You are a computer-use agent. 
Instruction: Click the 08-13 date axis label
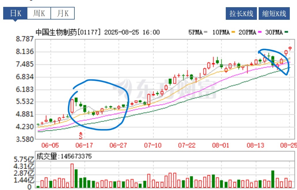(x=255, y=145)
